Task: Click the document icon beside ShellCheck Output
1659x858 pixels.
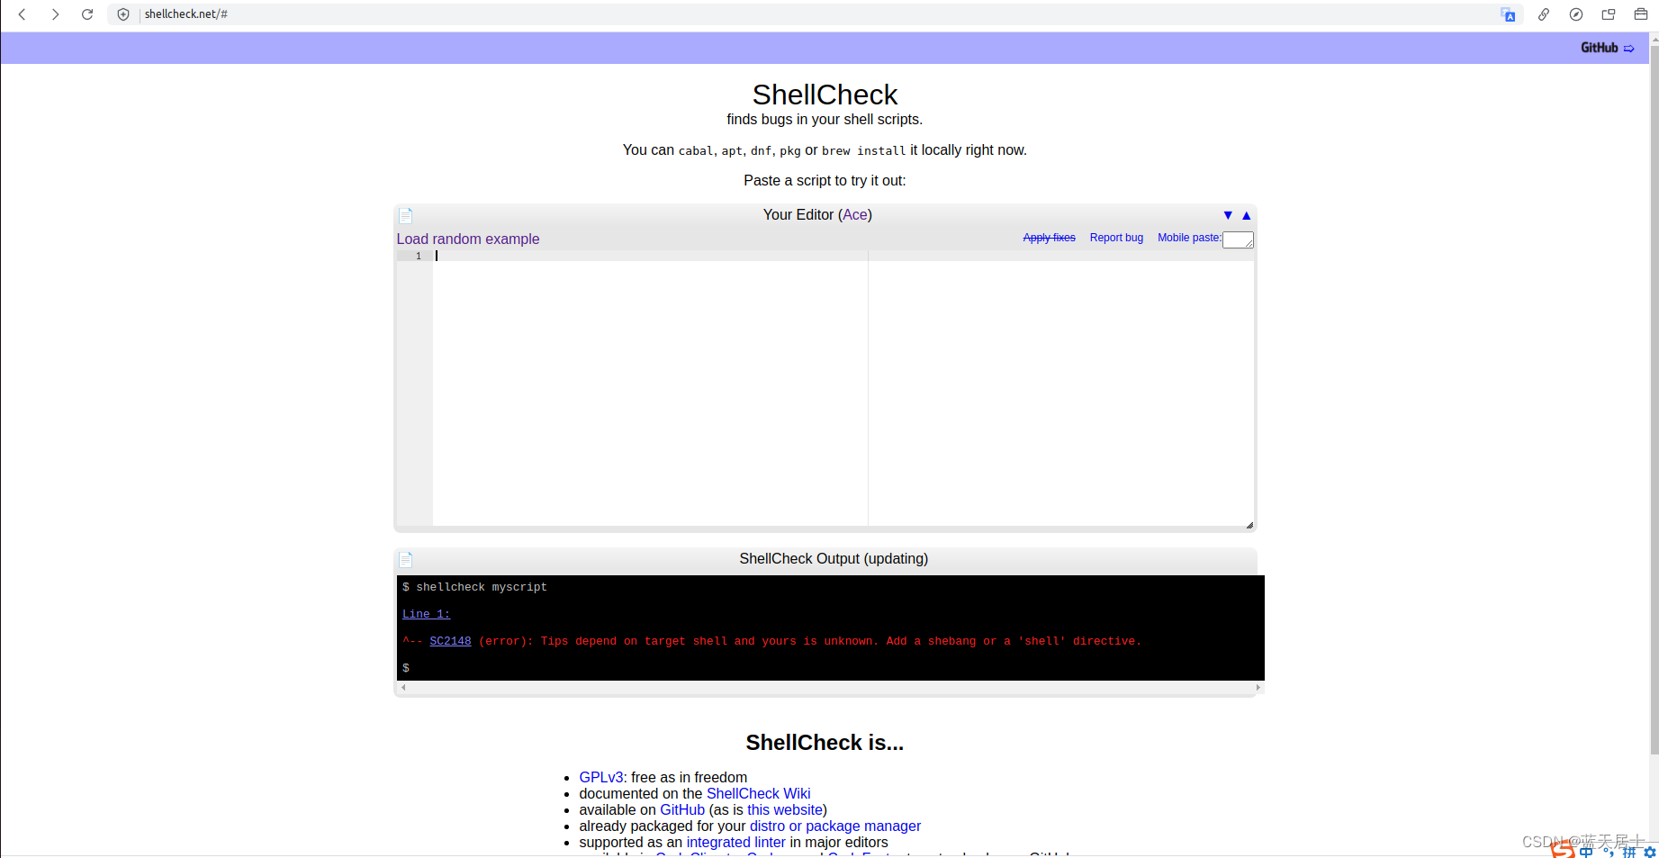Action: pos(406,559)
